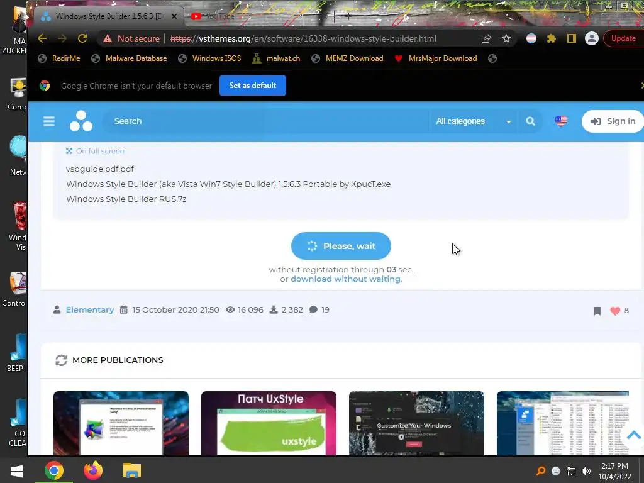Click the Chrome taskbar icon

54,470
